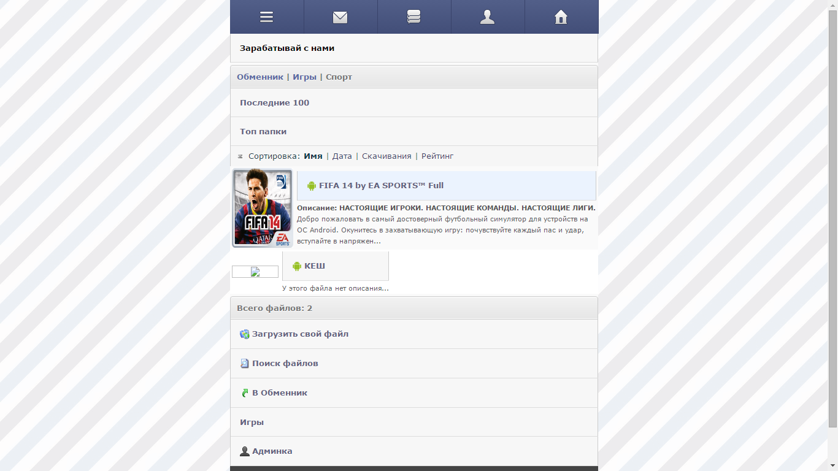Screen dimensions: 838x471
Task: Click the Android icon beside FIFA 14
Action: pyautogui.click(x=312, y=186)
